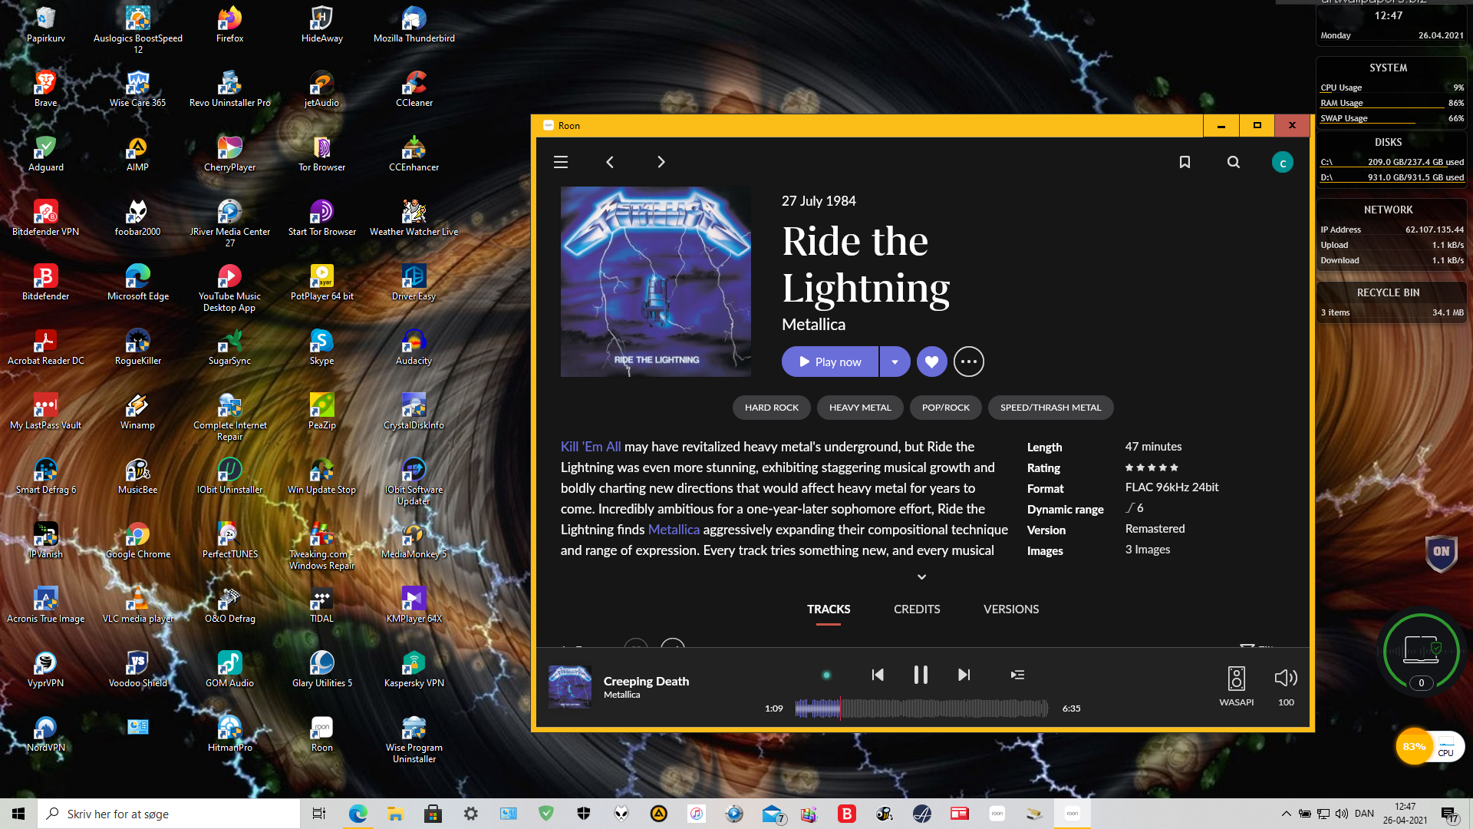Open the three-dot album options menu

[x=968, y=362]
